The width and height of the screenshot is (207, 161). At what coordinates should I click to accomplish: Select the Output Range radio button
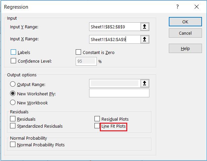click(13, 84)
